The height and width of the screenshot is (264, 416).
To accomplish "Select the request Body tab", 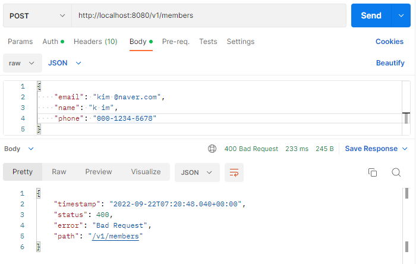I will click(x=141, y=42).
